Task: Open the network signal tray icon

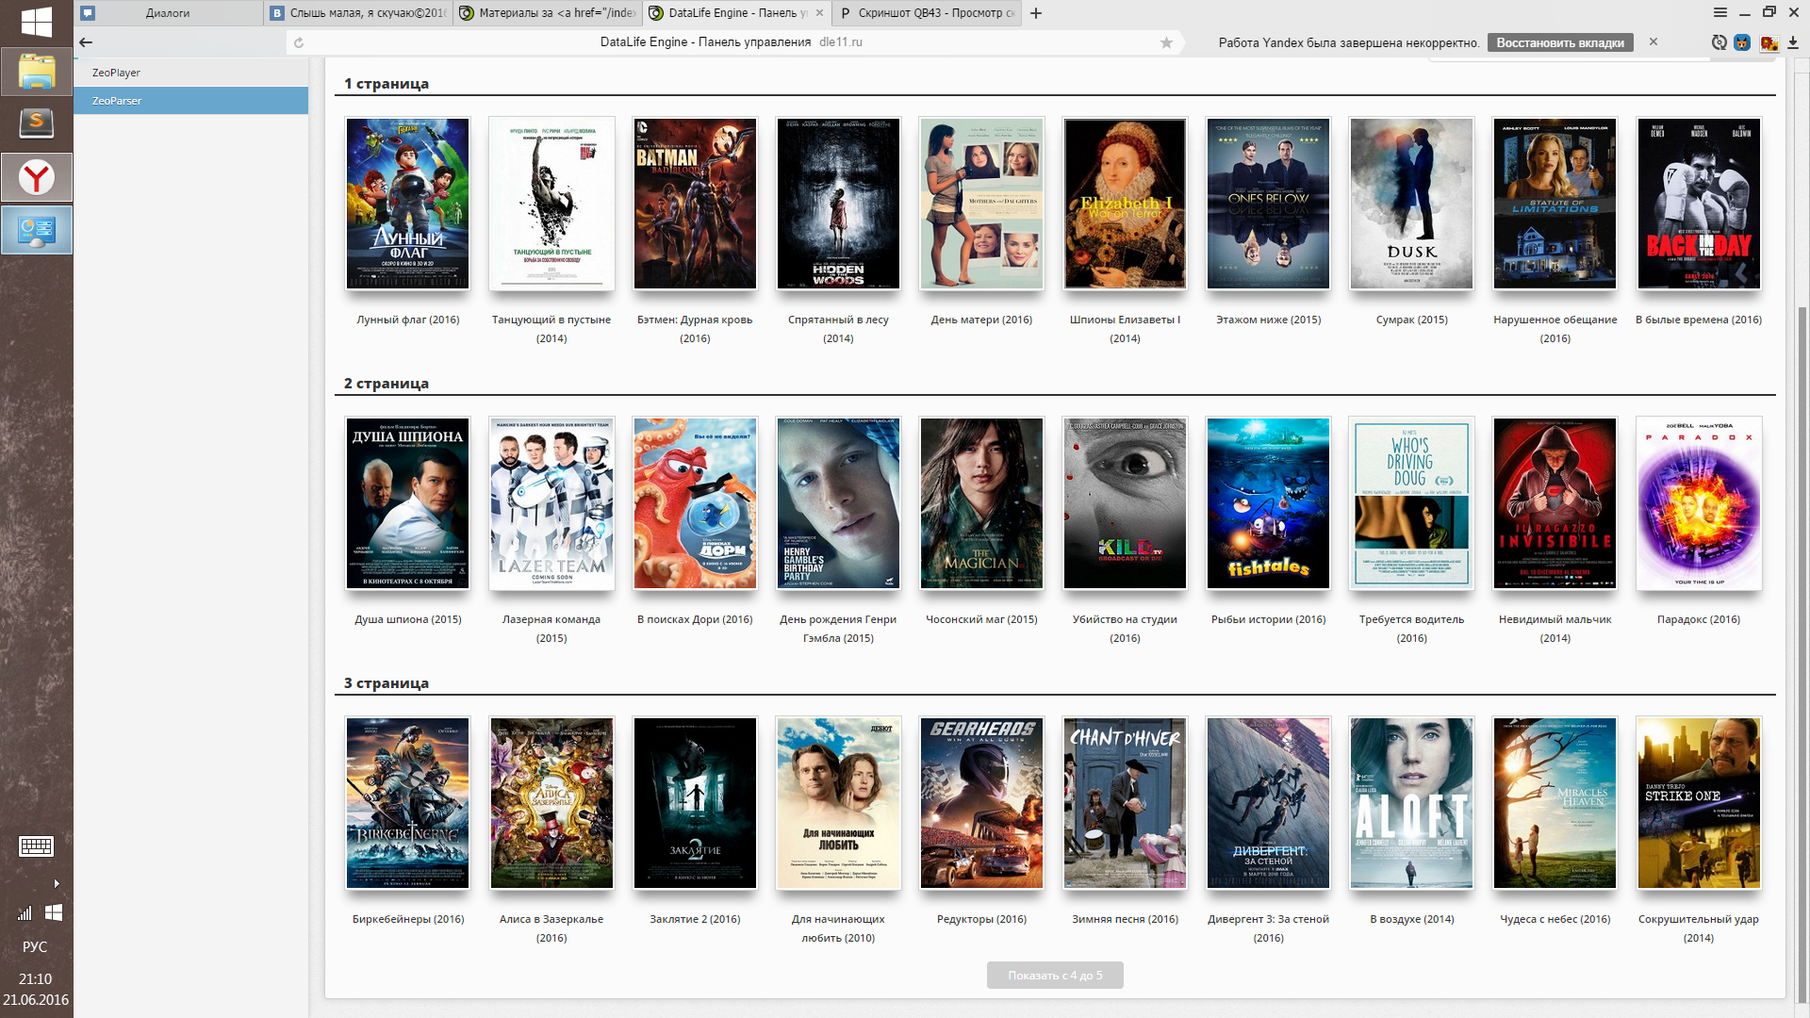Action: [25, 912]
